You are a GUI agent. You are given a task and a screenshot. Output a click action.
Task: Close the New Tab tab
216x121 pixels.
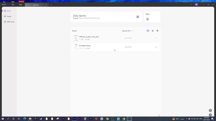coord(47,5)
